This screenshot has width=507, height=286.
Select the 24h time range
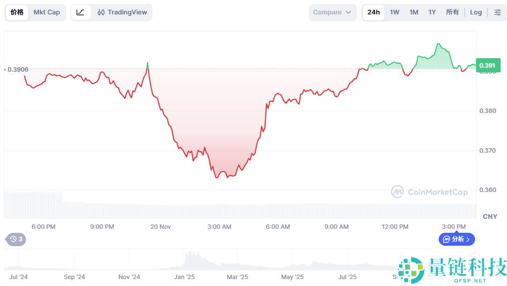373,12
